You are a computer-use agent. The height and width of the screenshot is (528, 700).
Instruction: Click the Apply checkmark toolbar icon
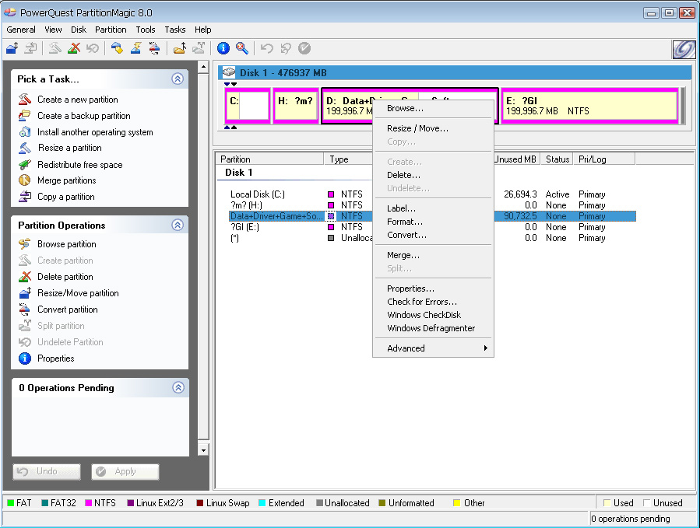coord(304,47)
